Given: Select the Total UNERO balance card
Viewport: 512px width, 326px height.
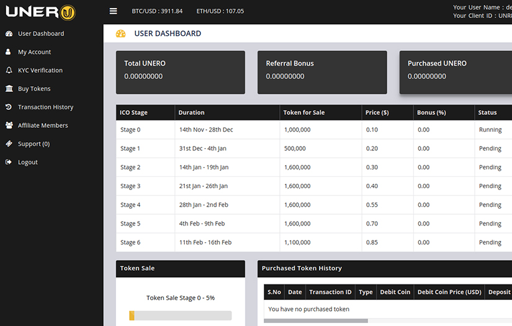Looking at the screenshot, I should (181, 72).
